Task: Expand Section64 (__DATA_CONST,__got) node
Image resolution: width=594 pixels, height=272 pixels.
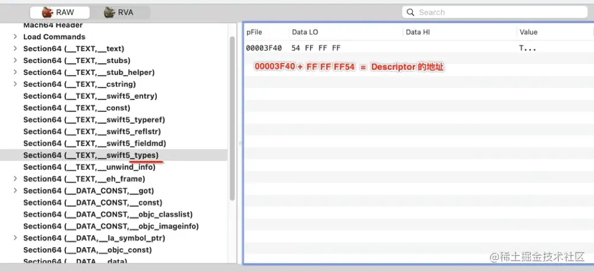Action: pos(15,191)
